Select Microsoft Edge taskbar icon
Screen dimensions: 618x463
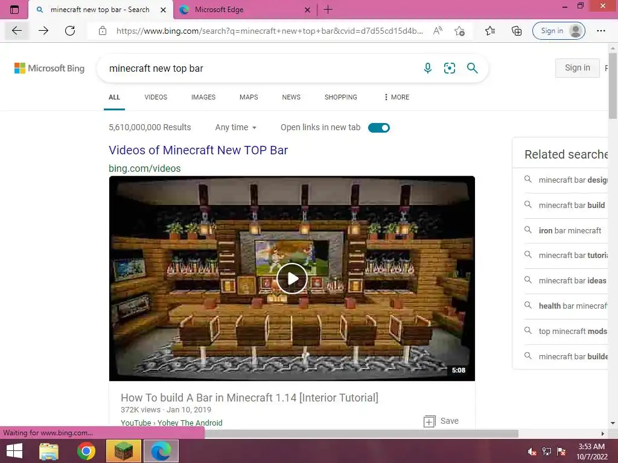[x=161, y=451]
